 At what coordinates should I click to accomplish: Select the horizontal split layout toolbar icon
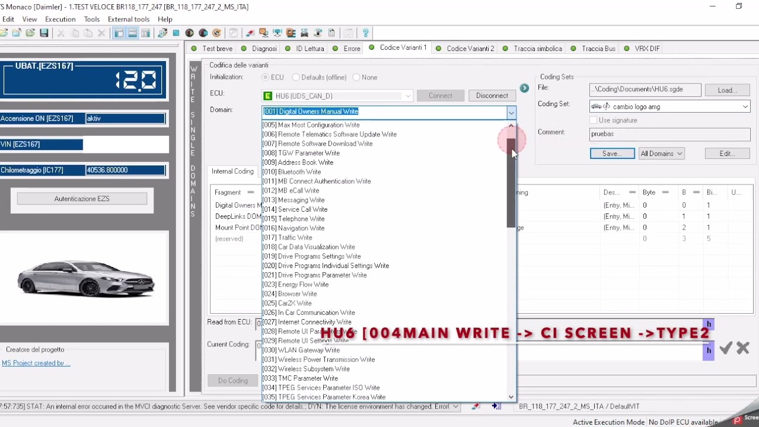(132, 33)
